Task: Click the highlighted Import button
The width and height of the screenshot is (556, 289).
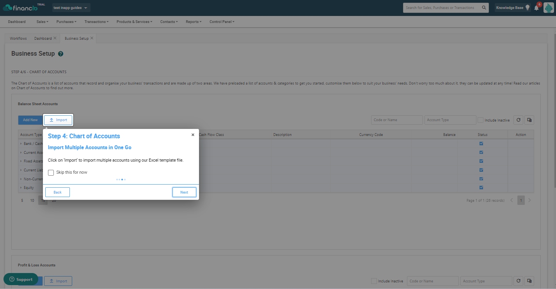Action: 58,120
